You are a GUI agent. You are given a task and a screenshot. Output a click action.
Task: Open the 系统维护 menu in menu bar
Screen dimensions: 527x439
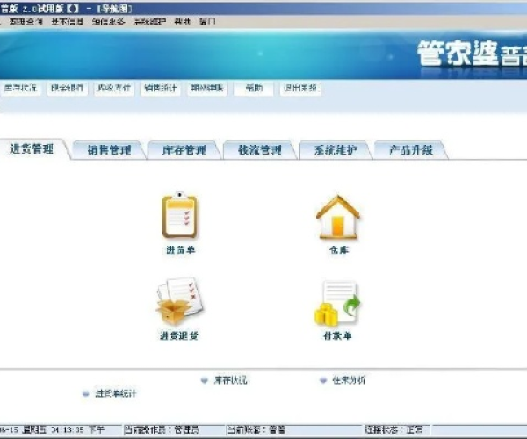click(149, 22)
